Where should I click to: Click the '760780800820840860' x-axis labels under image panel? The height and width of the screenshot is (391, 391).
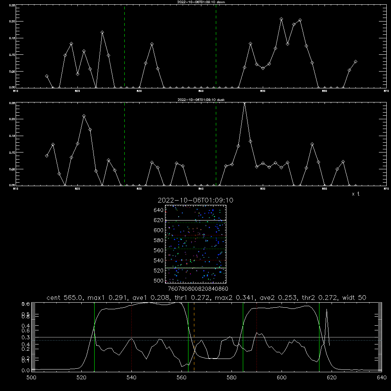pyautogui.click(x=198, y=289)
